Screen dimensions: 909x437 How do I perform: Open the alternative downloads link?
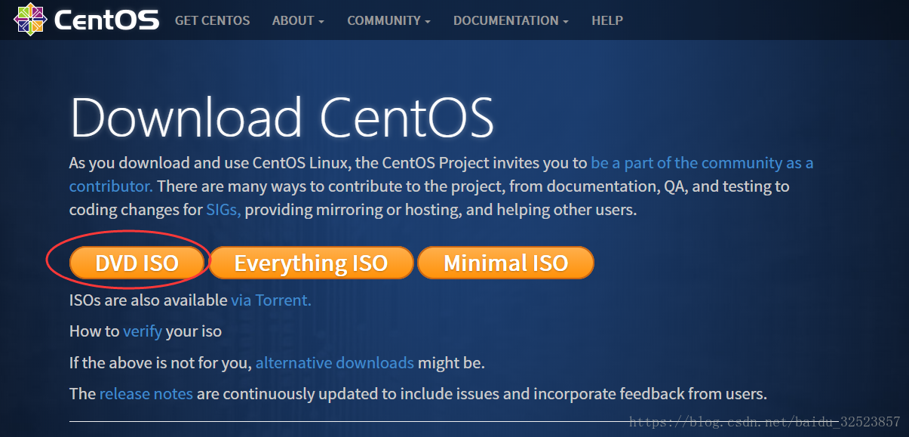tap(334, 363)
